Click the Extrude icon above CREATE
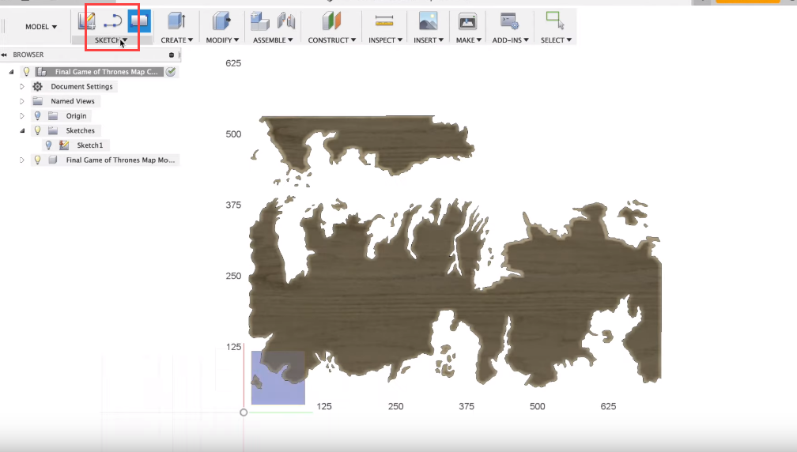797x452 pixels. [176, 21]
